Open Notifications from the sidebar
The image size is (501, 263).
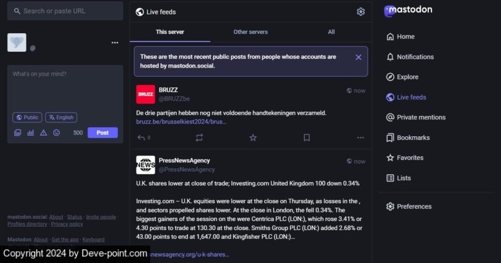[415, 57]
